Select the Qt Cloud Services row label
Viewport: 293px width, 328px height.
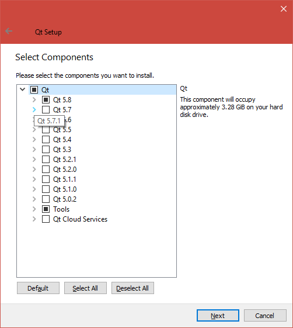point(80,219)
